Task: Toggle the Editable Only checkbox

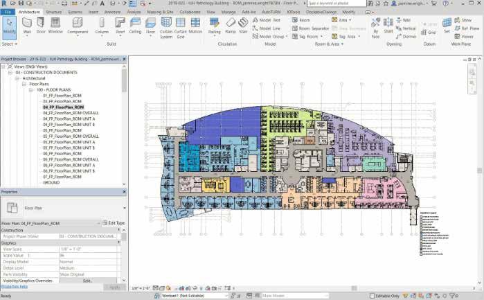Action: pos(372,296)
